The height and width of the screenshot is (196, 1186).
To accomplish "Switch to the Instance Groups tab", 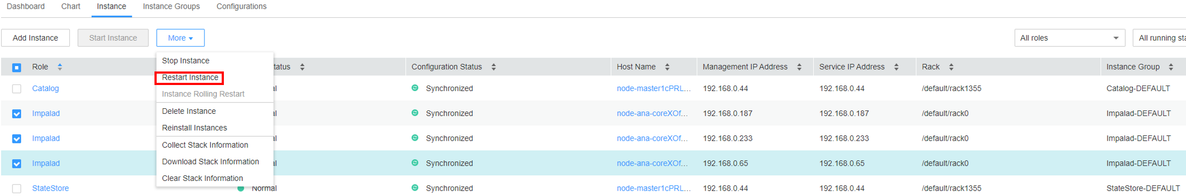I will point(171,6).
